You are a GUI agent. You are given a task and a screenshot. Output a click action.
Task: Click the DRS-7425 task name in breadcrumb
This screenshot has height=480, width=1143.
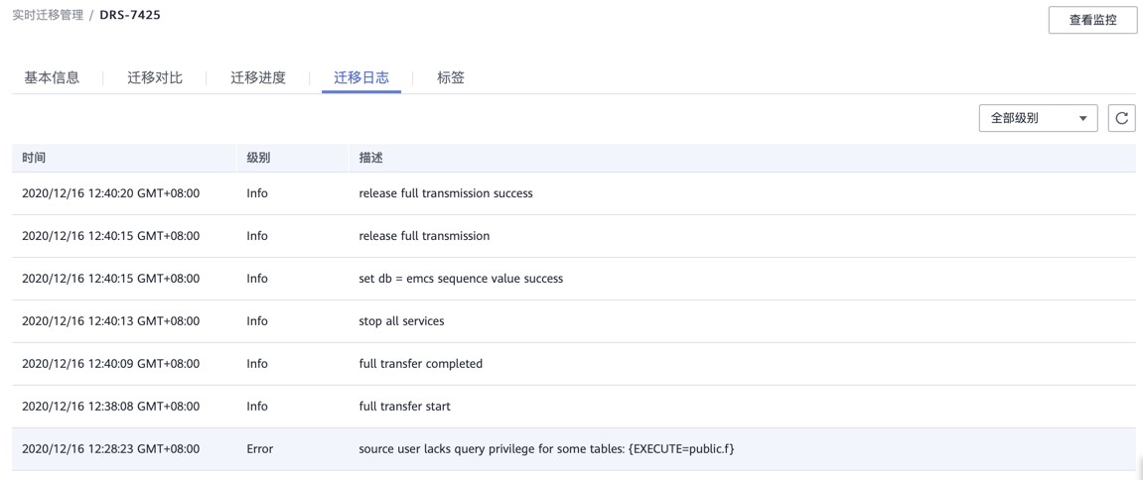click(x=130, y=15)
